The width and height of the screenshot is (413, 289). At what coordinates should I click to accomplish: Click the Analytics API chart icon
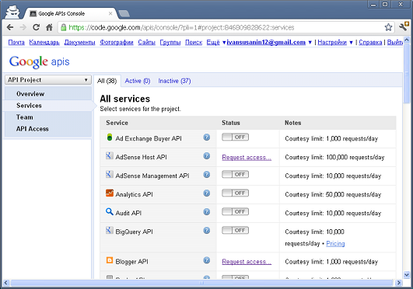tap(110, 193)
